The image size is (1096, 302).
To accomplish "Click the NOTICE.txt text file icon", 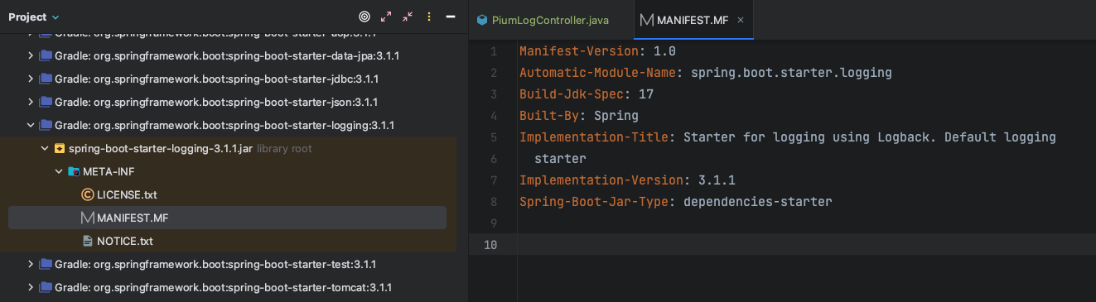I will 88,242.
